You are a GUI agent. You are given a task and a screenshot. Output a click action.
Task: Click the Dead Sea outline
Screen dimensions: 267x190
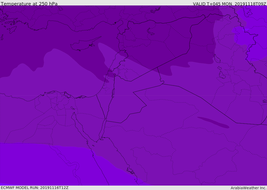point(113,92)
